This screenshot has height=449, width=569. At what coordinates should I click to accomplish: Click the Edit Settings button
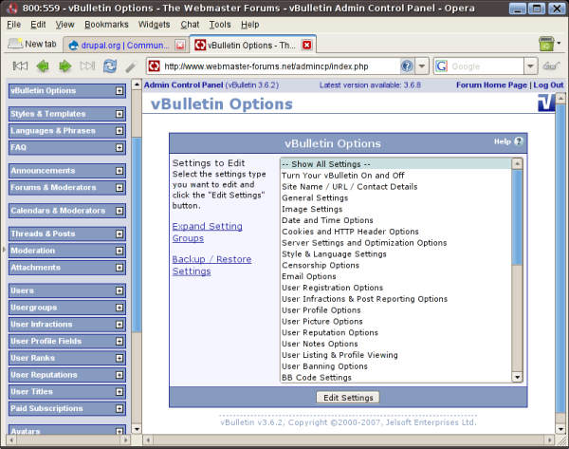(348, 398)
